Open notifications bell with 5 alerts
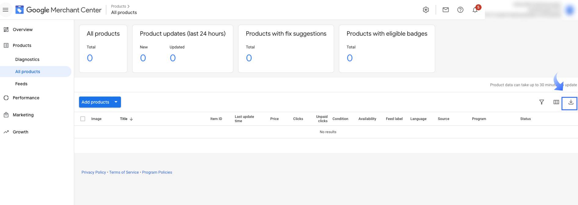 475,10
